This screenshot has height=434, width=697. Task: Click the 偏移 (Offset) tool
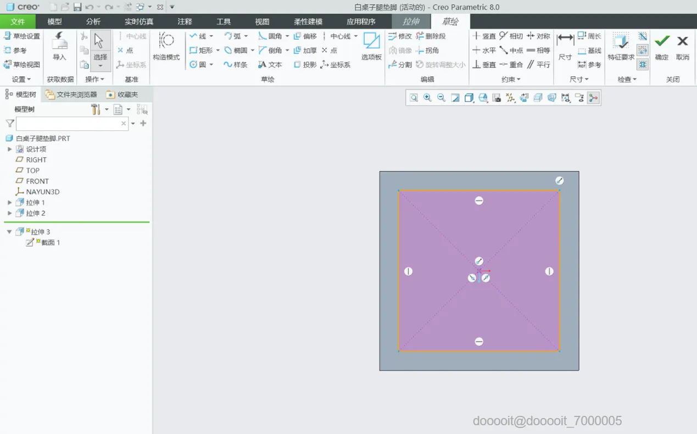pyautogui.click(x=305, y=36)
